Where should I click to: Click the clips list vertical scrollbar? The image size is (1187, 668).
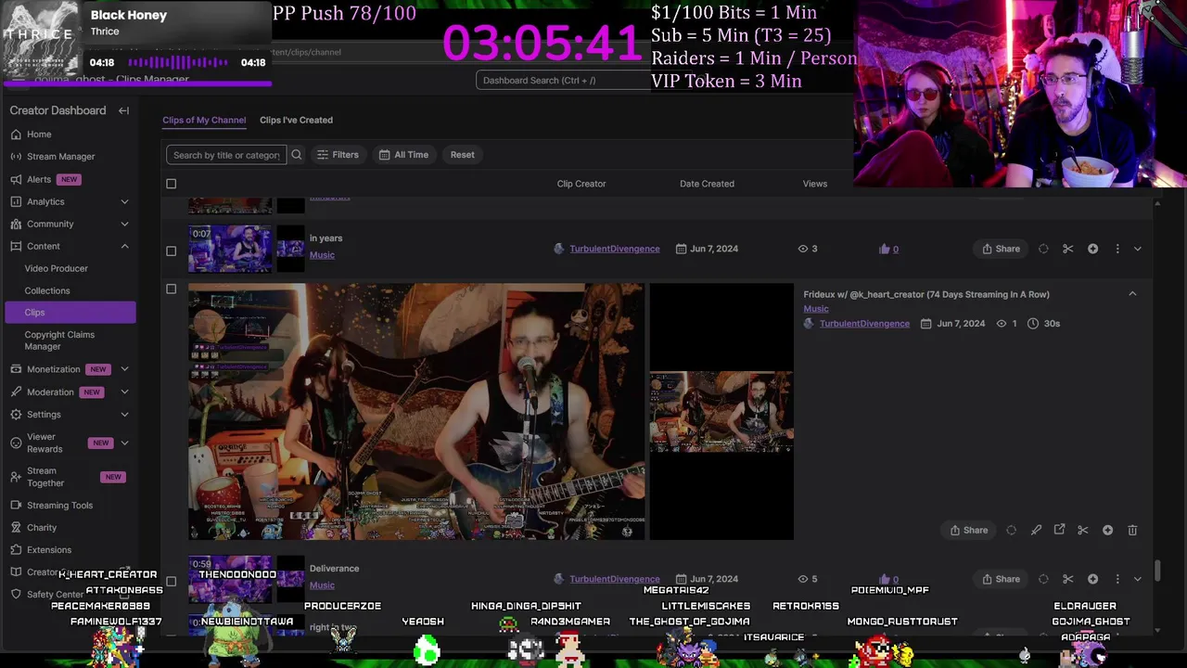point(1157,571)
